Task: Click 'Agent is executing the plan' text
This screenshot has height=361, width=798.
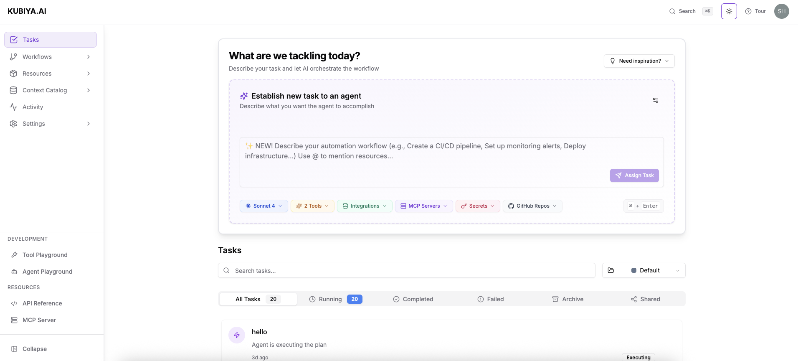Action: coord(289,345)
